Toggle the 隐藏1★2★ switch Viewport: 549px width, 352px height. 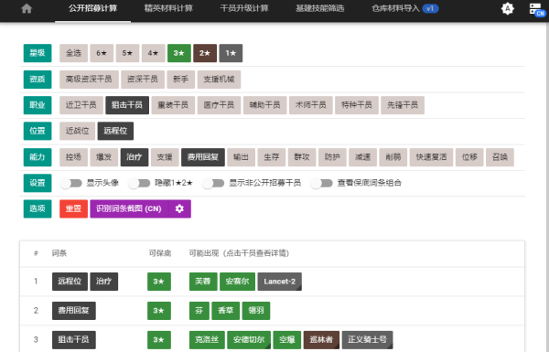coord(139,183)
